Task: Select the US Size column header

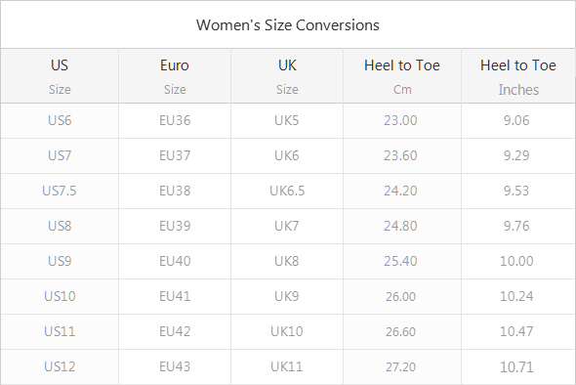Action: (x=60, y=76)
